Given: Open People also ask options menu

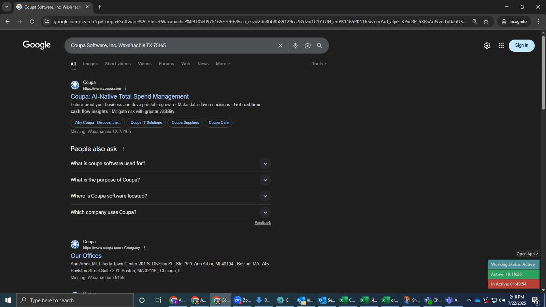Looking at the screenshot, I should [123, 149].
